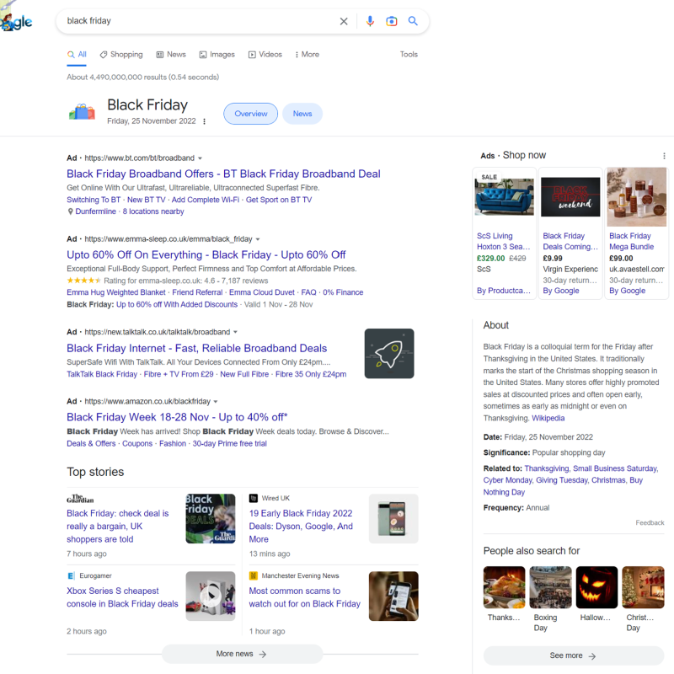The height and width of the screenshot is (674, 674).
Task: Click the Guardian Black Friday deals thumbnail
Action: coord(211,518)
